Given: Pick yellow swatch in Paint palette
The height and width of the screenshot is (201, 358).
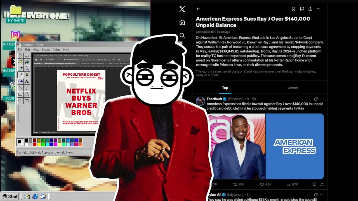Looking at the screenshot, I should [x=39, y=144].
